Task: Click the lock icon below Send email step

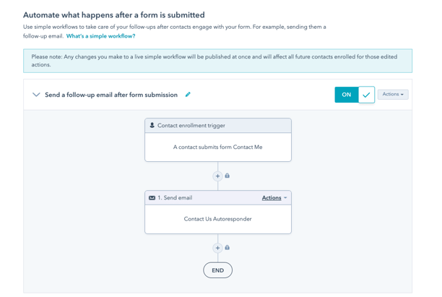Action: (x=227, y=247)
